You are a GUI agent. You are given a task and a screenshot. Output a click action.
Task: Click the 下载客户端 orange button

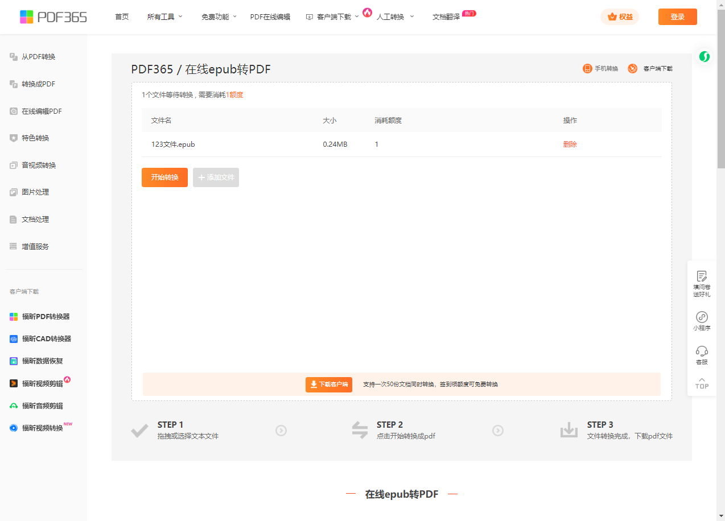pos(329,384)
